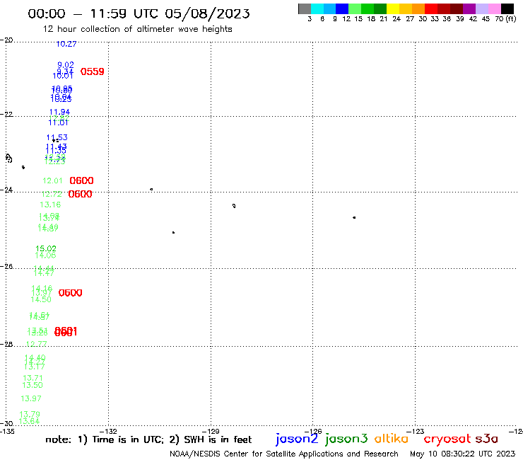
Task: Select the dark blue legend swatch
Action: pyautogui.click(x=342, y=8)
